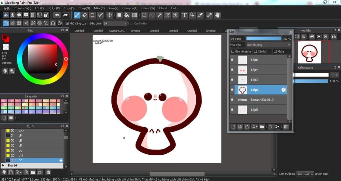Select the Fill rectangle shape tool

tap(119, 15)
